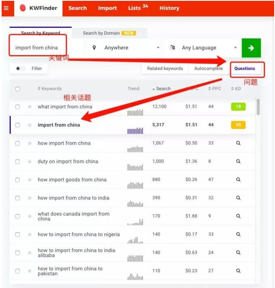Star the 'how import from china to india' row

click(30, 198)
